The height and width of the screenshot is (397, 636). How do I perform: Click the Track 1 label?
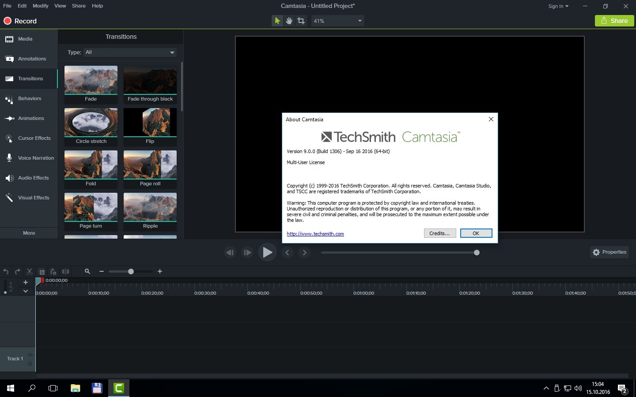15,359
